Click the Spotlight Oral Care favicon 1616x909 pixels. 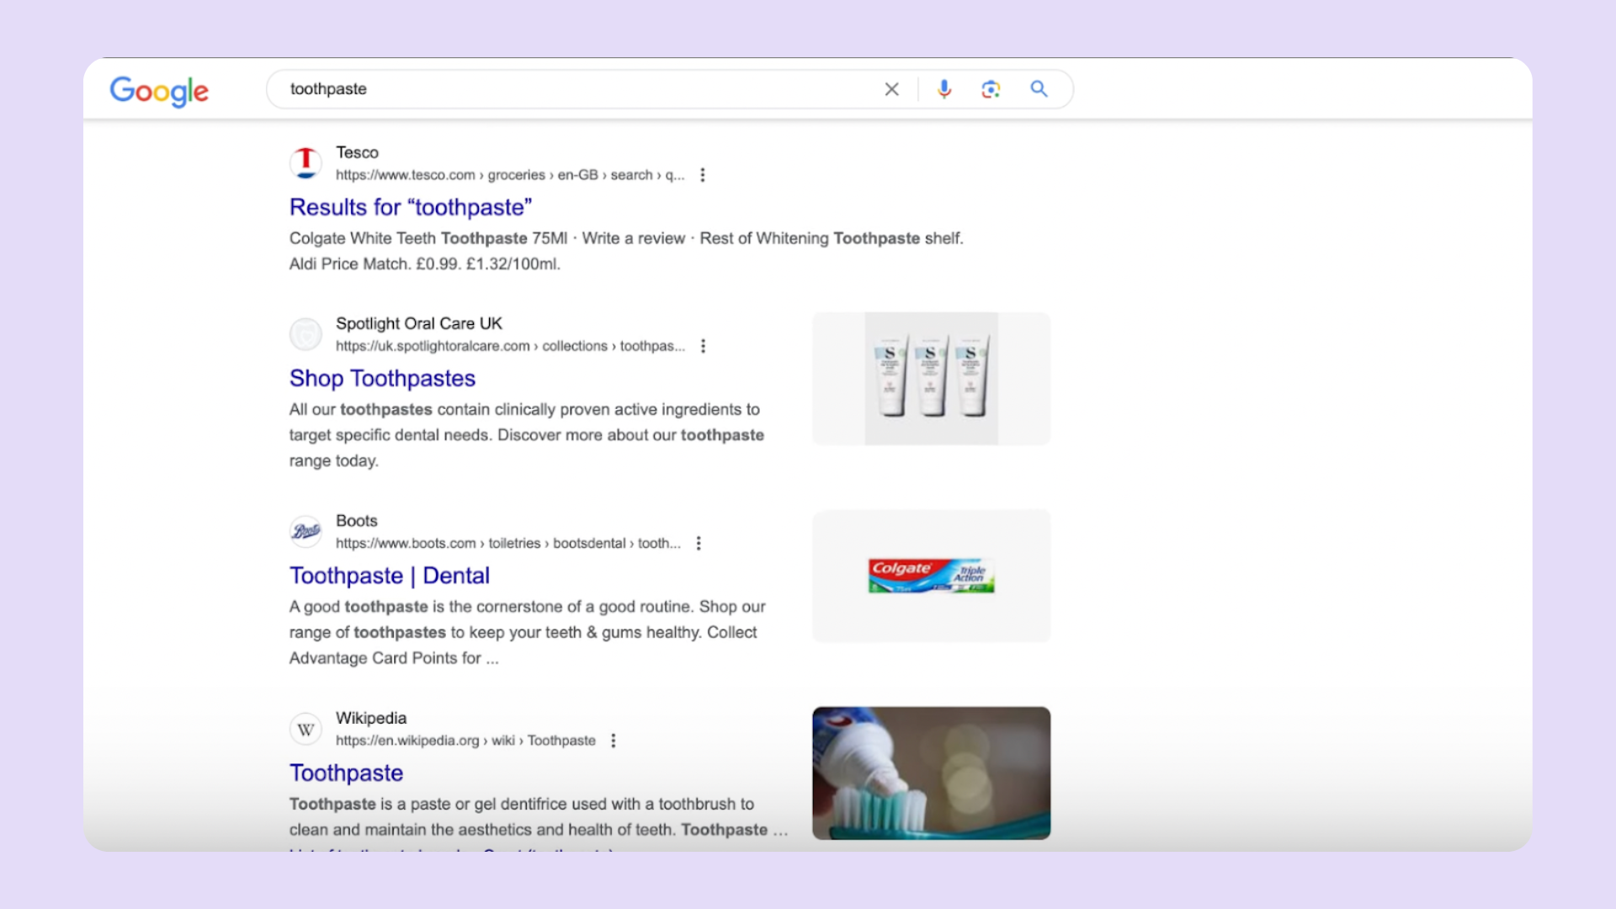(x=306, y=334)
